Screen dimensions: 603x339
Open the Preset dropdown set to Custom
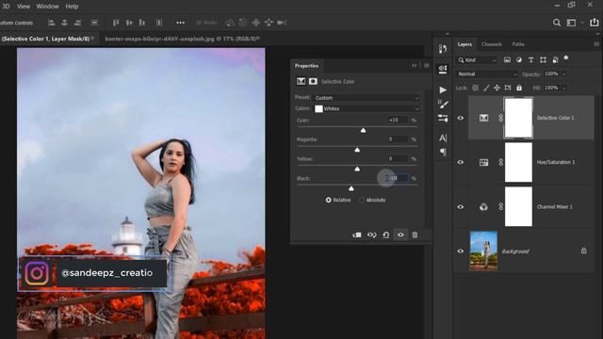coord(367,98)
